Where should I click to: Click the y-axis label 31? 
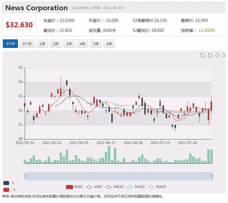click(20, 125)
